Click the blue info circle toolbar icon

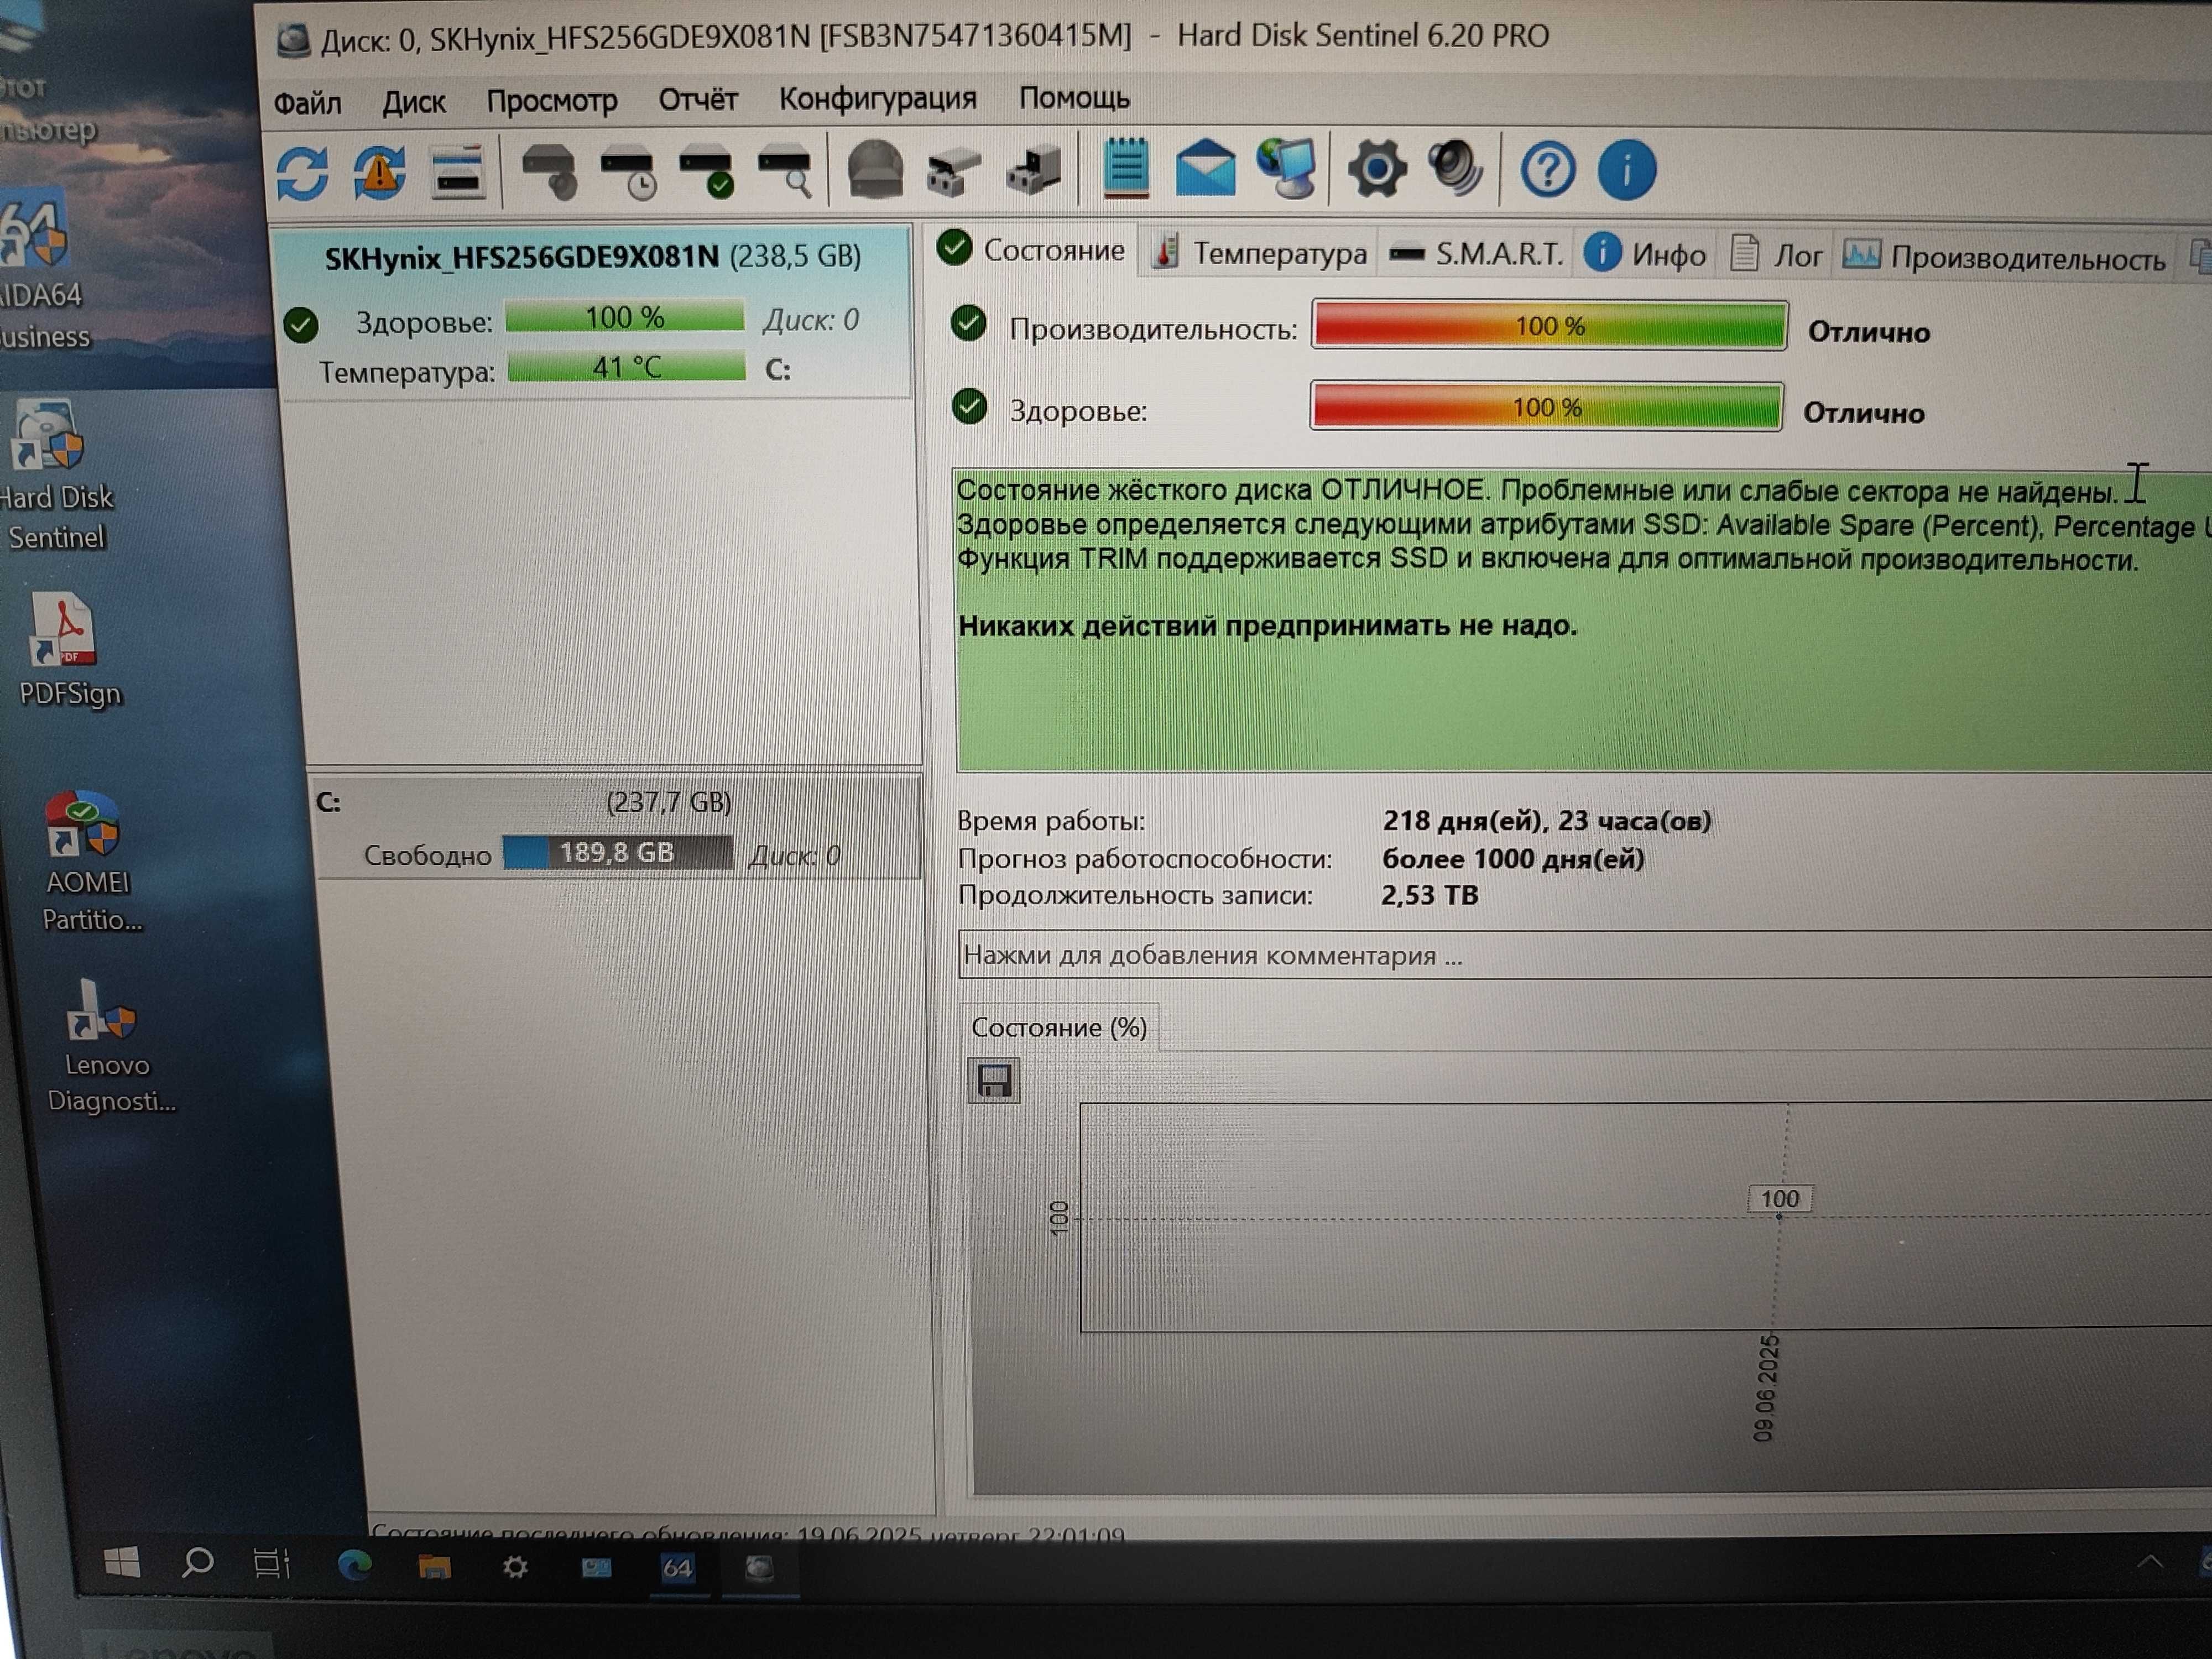point(1626,170)
